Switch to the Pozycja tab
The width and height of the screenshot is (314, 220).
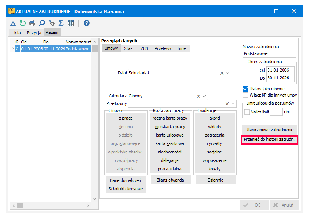(x=34, y=33)
